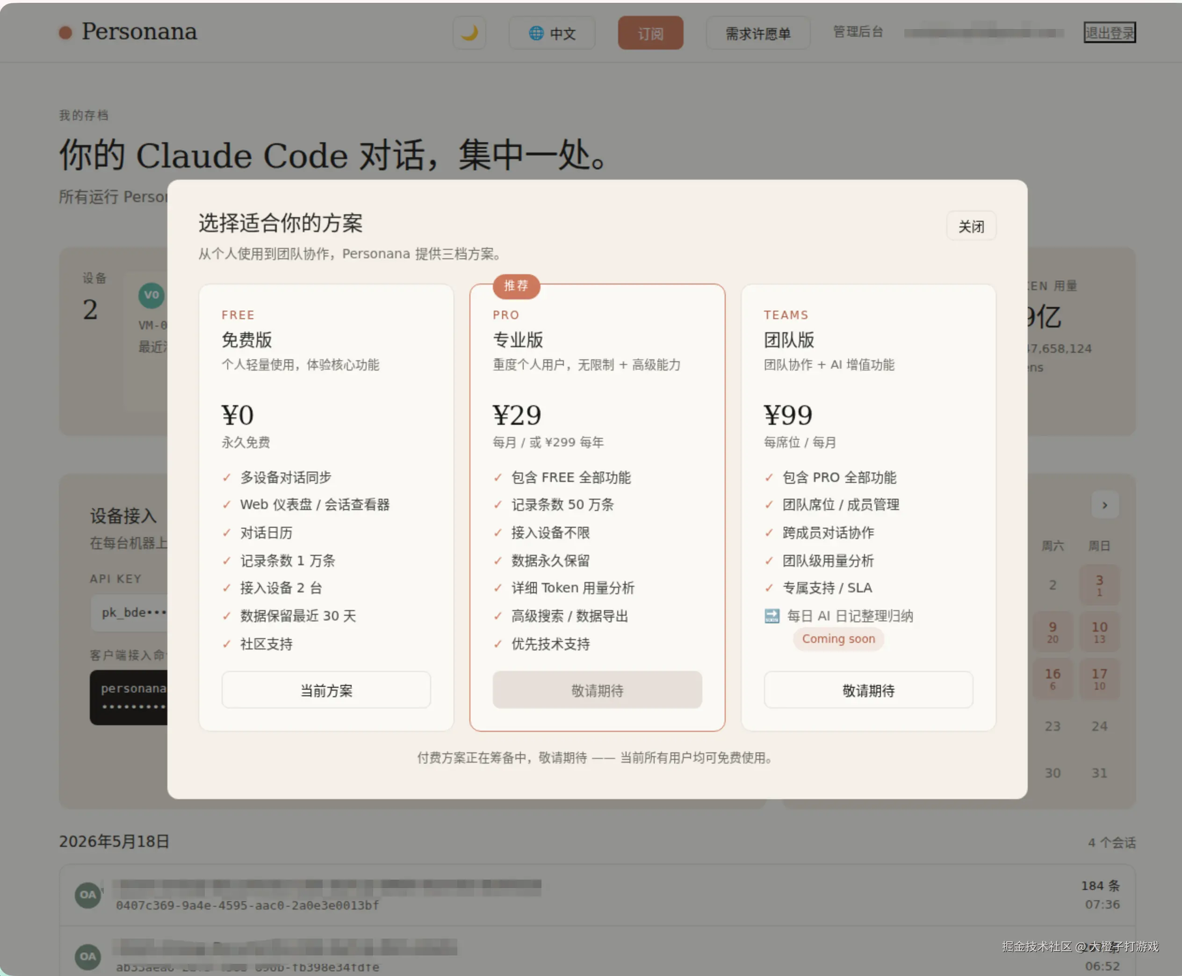This screenshot has width=1182, height=976.
Task: Close the pricing dialog with 关闭
Action: click(x=971, y=226)
